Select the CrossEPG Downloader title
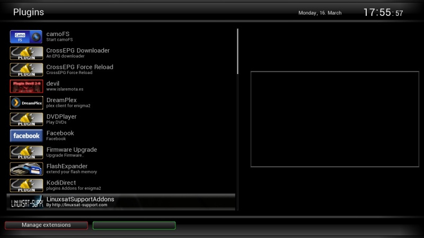The height and width of the screenshot is (238, 424). (x=78, y=50)
